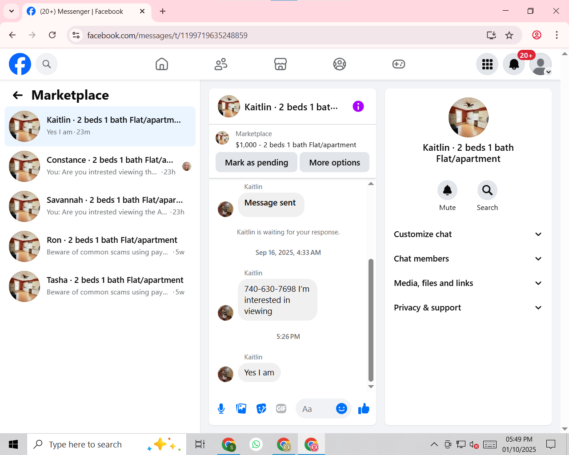Screen dimensions: 569x455
Task: Send a voice clip with microphone icon
Action: 221,409
